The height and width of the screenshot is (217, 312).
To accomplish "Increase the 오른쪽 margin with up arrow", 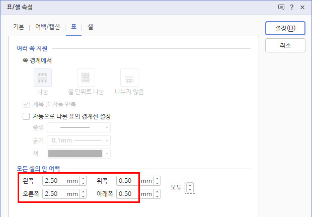I will point(83,191).
